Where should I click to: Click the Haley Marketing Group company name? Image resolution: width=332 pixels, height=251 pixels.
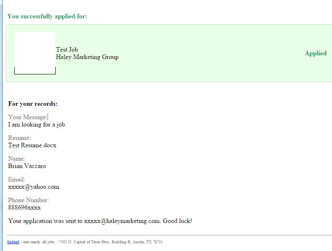(x=87, y=57)
